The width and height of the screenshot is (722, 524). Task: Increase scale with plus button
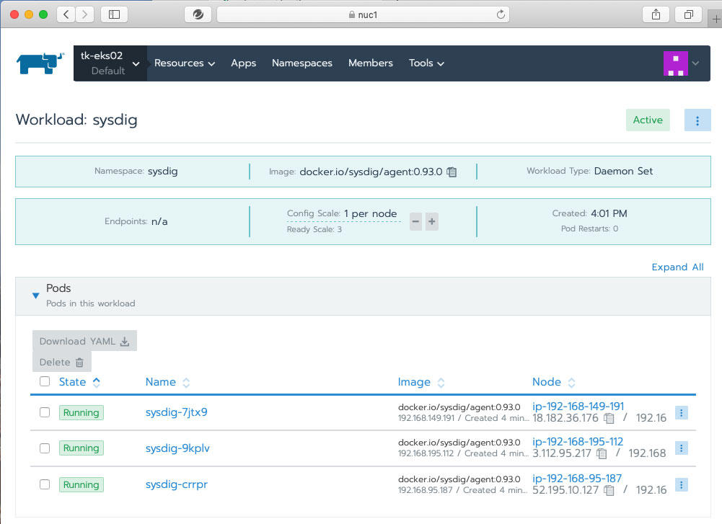tap(432, 222)
